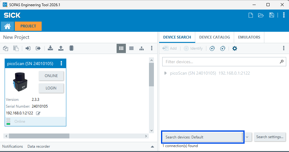Switch to topology tree view
Viewport: 289px width, 152px height.
(x=142, y=48)
